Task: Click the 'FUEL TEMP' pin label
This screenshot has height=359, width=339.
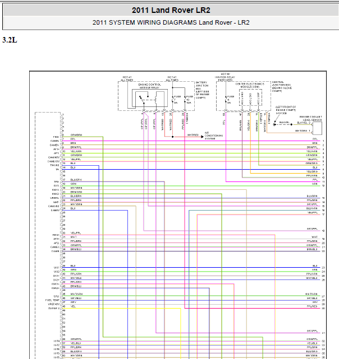Action: pyautogui.click(x=52, y=300)
